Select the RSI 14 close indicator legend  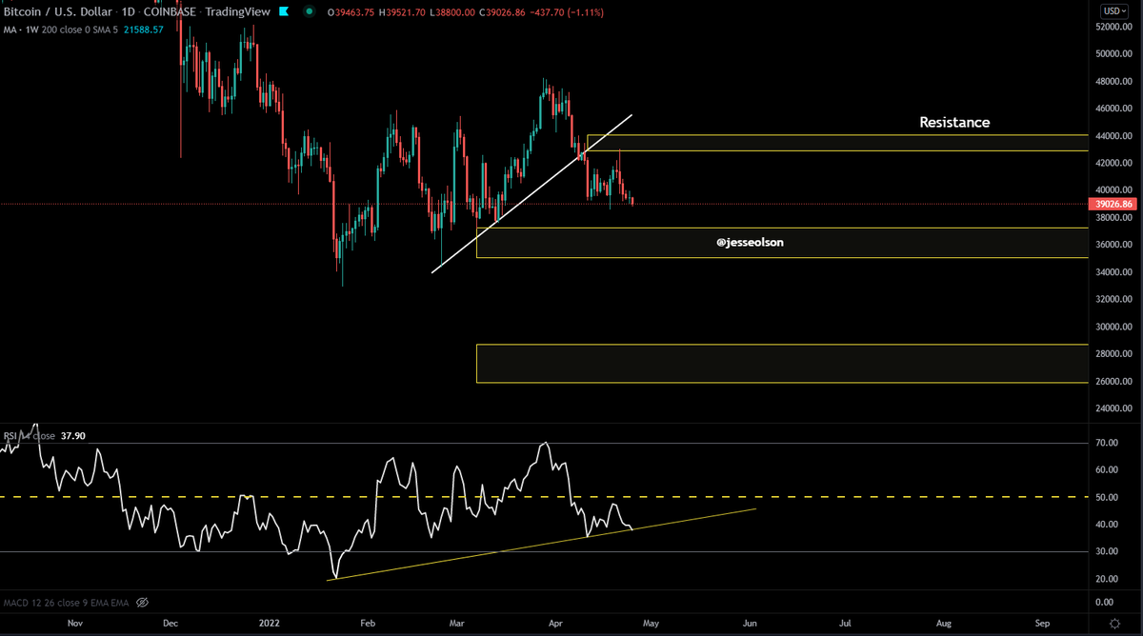pyautogui.click(x=29, y=436)
